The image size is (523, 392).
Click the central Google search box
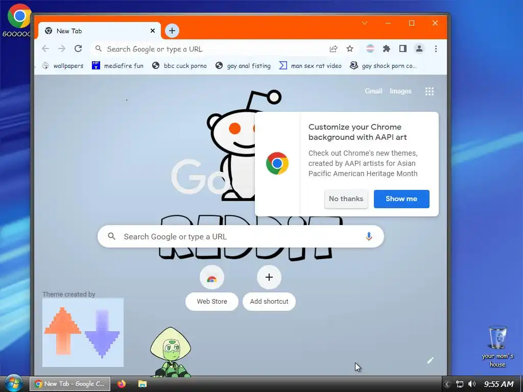(241, 236)
